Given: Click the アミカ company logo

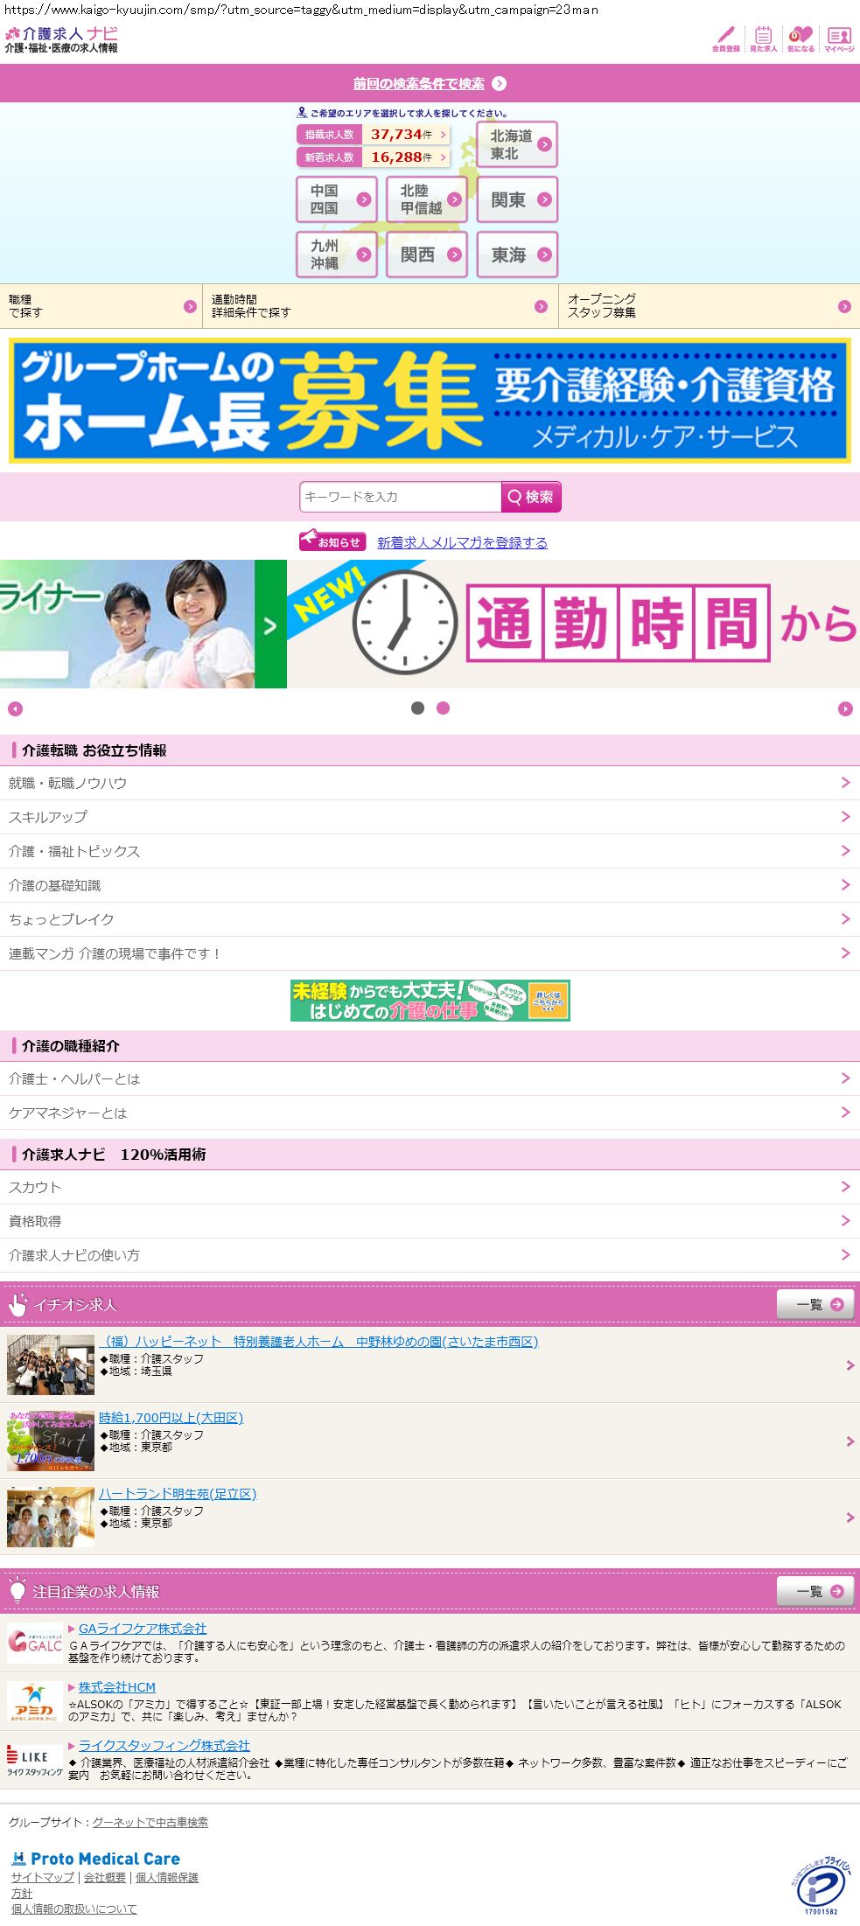Looking at the screenshot, I should (35, 1702).
